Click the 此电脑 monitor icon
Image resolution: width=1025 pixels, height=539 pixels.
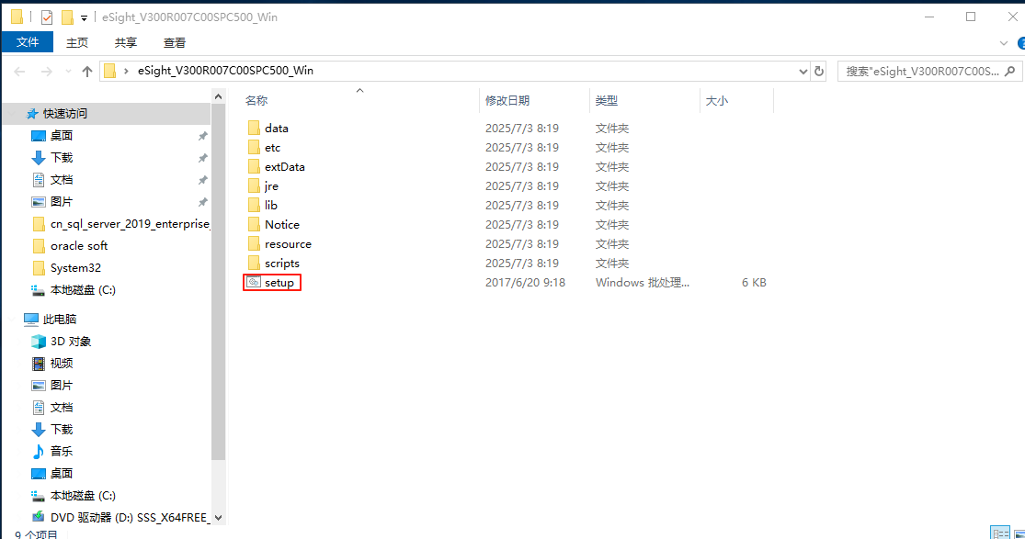[x=31, y=320]
